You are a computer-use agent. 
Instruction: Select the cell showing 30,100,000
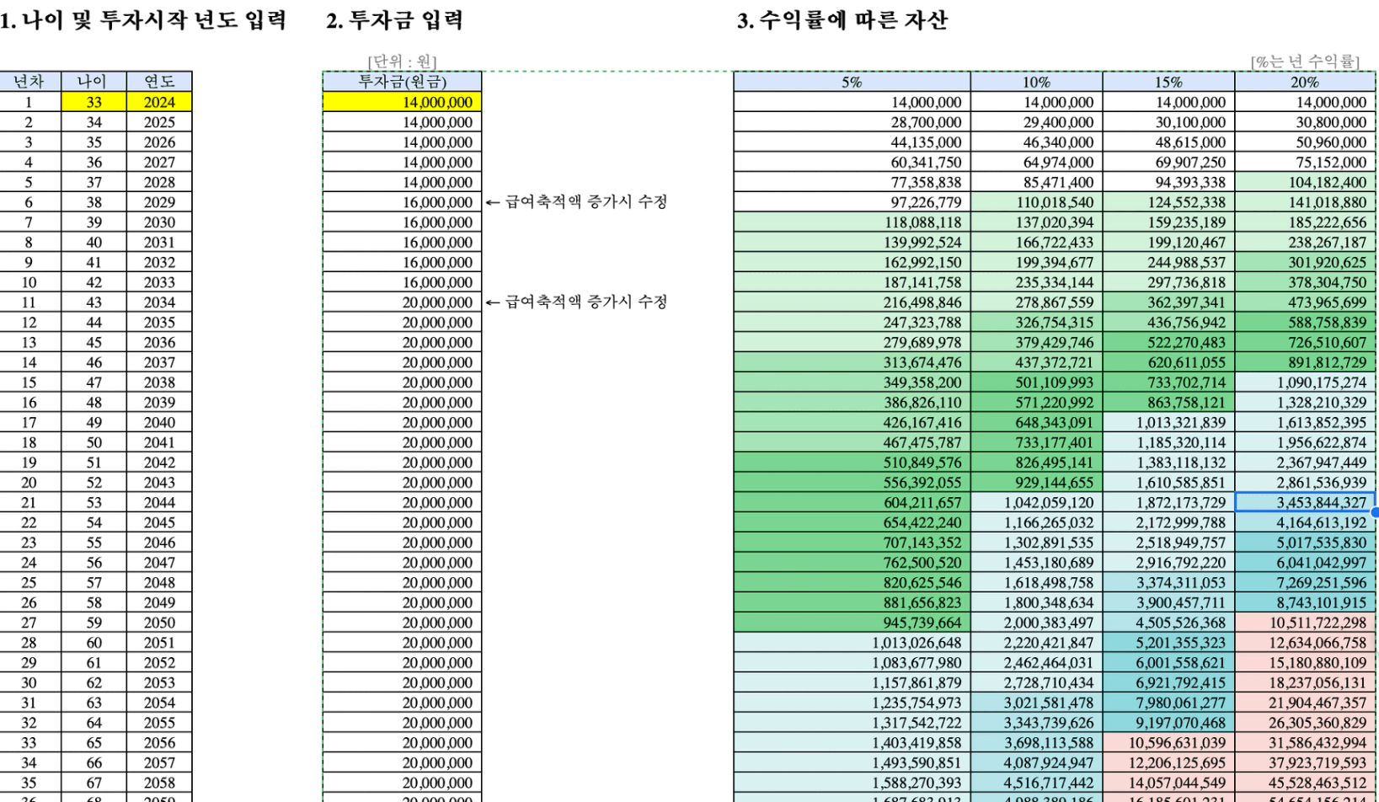1168,122
